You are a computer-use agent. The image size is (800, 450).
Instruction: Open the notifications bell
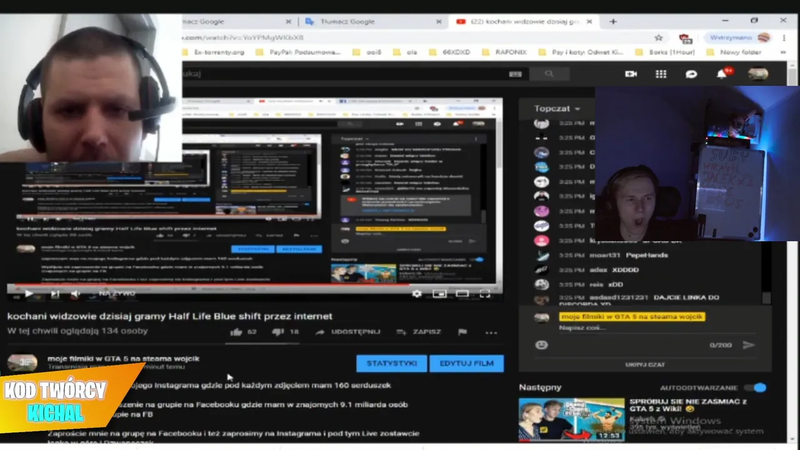point(722,74)
